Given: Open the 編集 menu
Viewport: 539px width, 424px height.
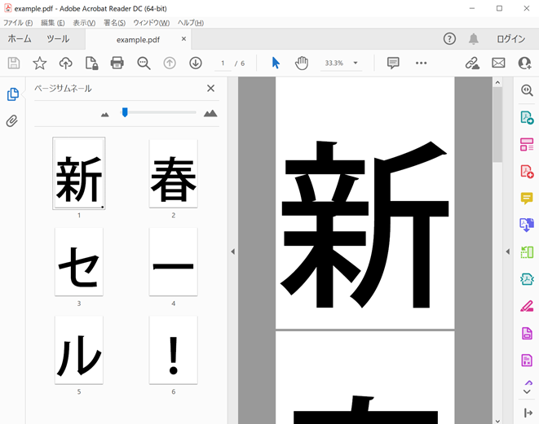Looking at the screenshot, I should (52, 23).
